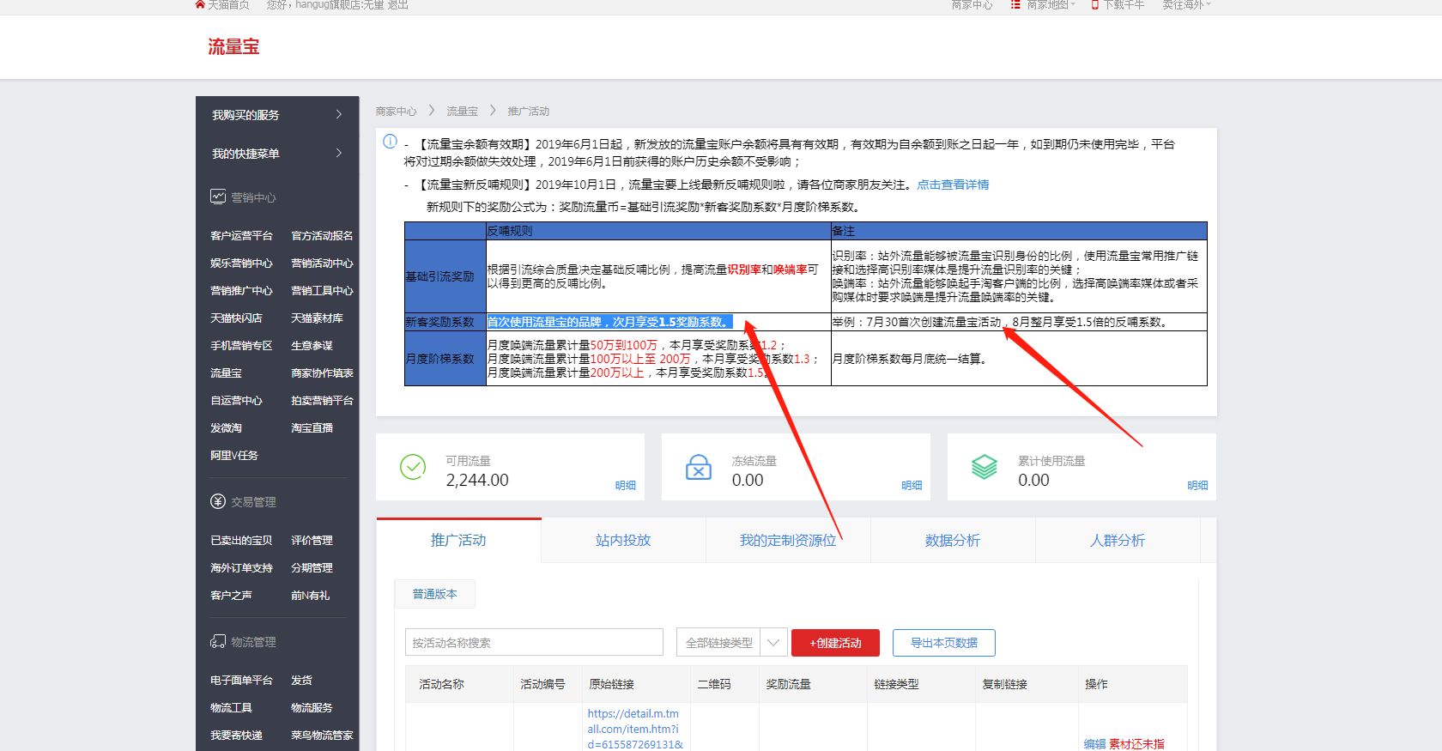Click the green checkmark 可用流量 icon

(413, 467)
